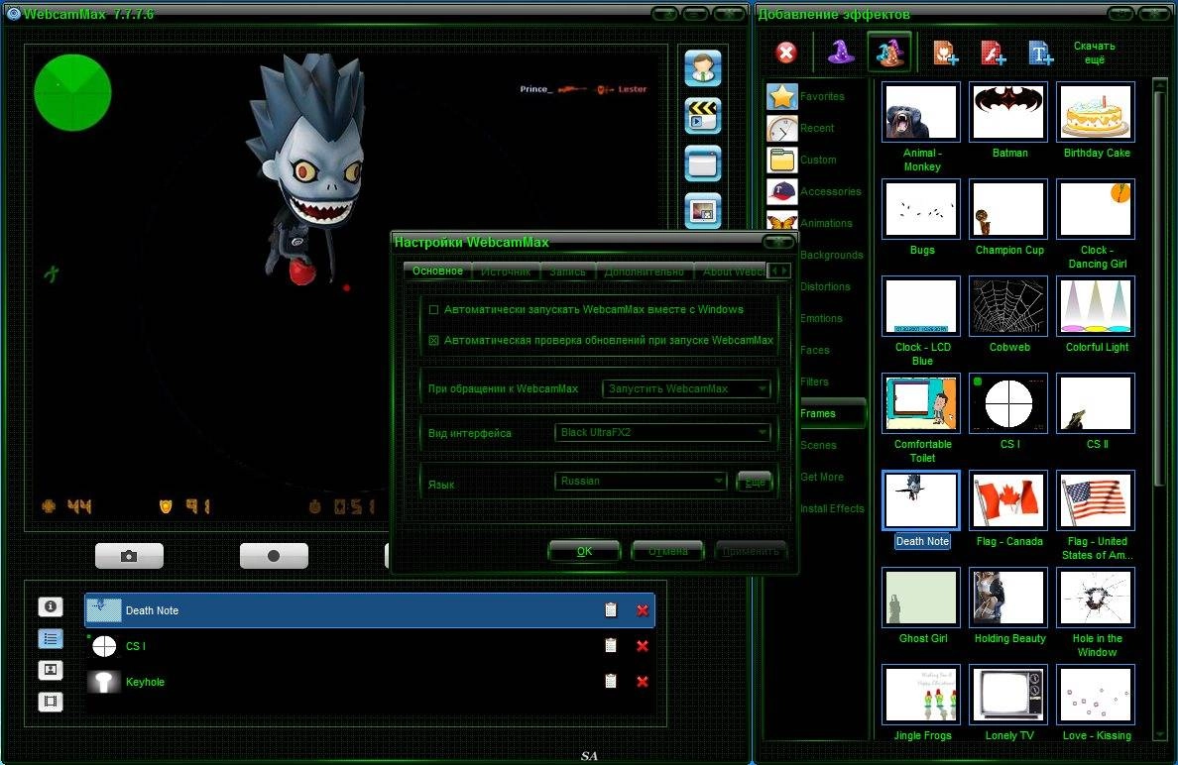This screenshot has width=1178, height=765.
Task: Switch to the Дополнительно tab
Action: tap(644, 272)
